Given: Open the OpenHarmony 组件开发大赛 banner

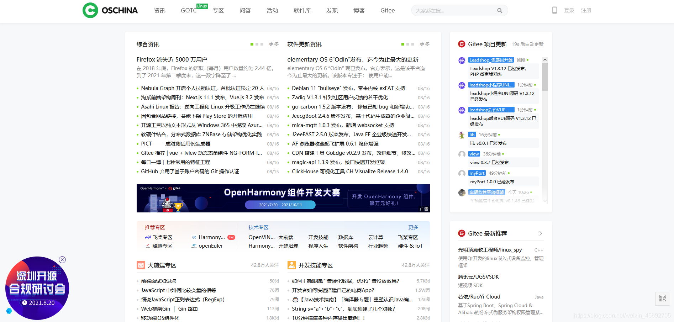Looking at the screenshot, I should (283, 198).
